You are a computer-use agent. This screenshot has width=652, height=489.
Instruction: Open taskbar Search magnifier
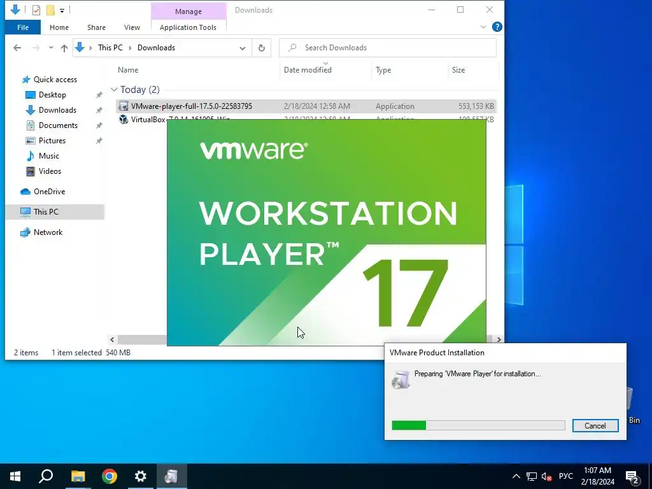point(46,476)
